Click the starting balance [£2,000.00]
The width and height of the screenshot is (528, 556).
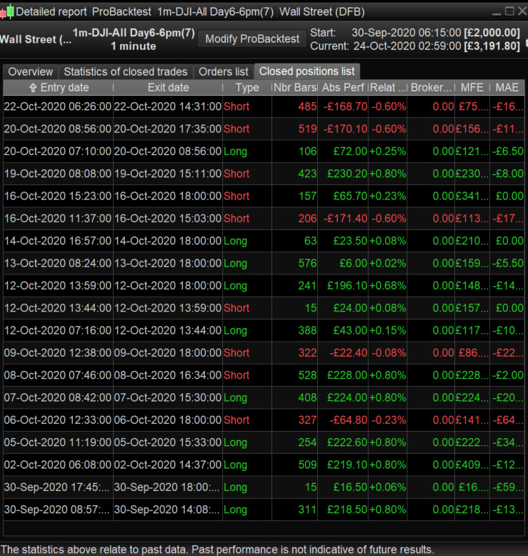click(492, 33)
